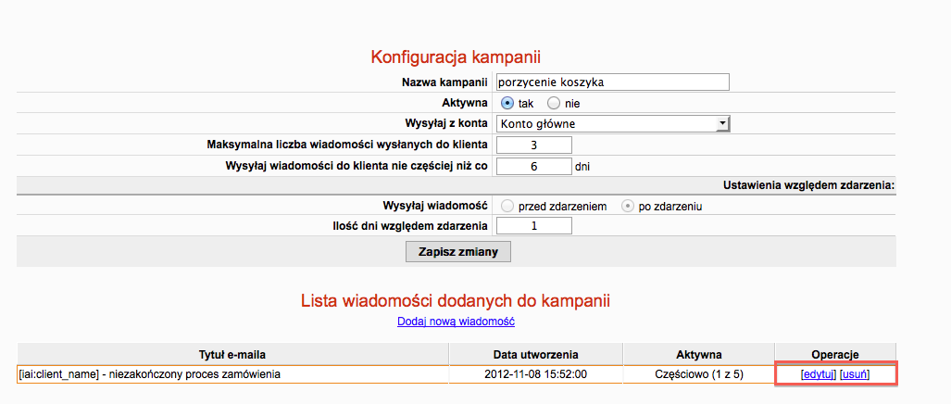Open the 'Dodaj nową wiadomość' link
The height and width of the screenshot is (404, 951).
click(456, 322)
